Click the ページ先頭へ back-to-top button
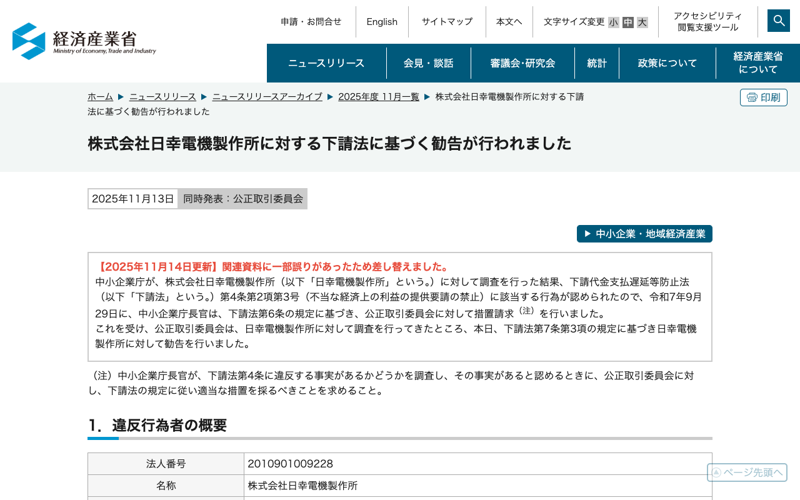Viewport: 800px width, 500px height. (x=747, y=472)
